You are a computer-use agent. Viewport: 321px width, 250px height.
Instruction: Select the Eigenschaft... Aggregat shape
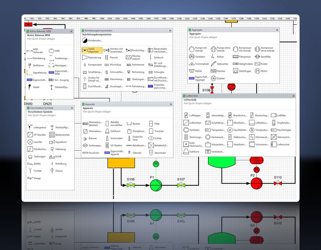pyautogui.click(x=199, y=78)
